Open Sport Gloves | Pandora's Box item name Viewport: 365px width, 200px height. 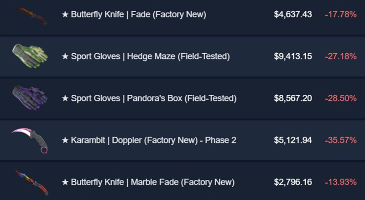pos(149,98)
